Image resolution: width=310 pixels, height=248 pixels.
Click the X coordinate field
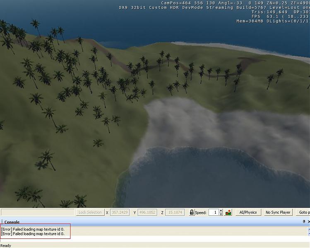pos(120,212)
